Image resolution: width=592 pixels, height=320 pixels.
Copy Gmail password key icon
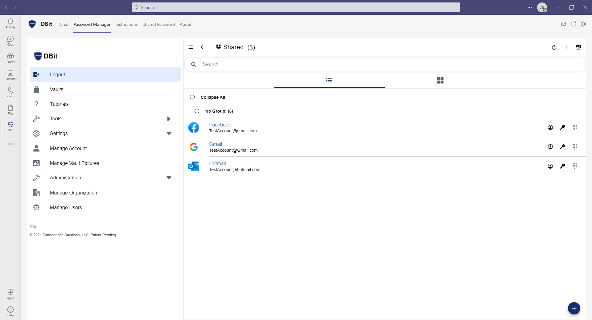tap(562, 147)
